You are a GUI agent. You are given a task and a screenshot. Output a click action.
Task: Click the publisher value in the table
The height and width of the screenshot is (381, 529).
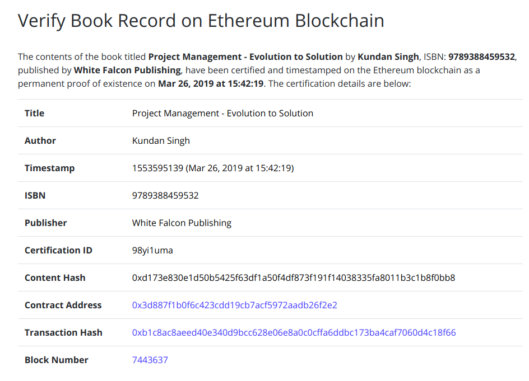click(182, 223)
